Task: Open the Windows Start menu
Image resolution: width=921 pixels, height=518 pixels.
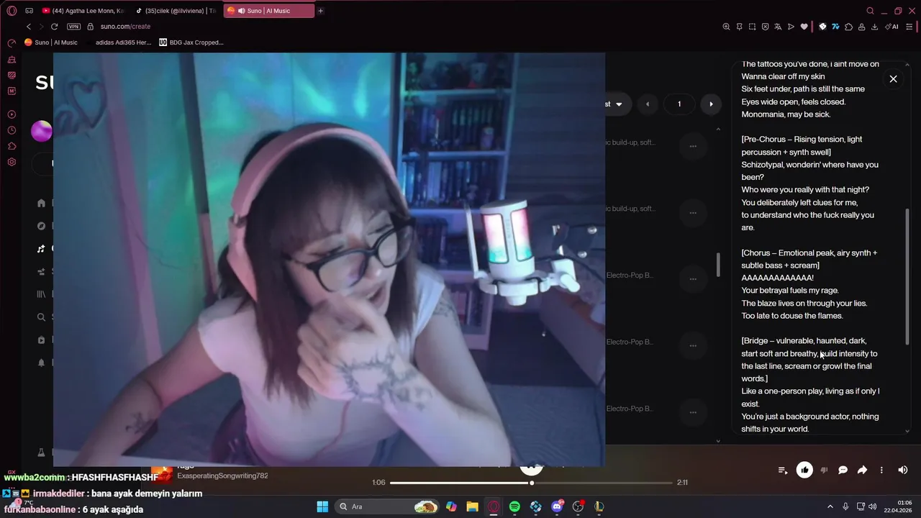Action: click(322, 506)
